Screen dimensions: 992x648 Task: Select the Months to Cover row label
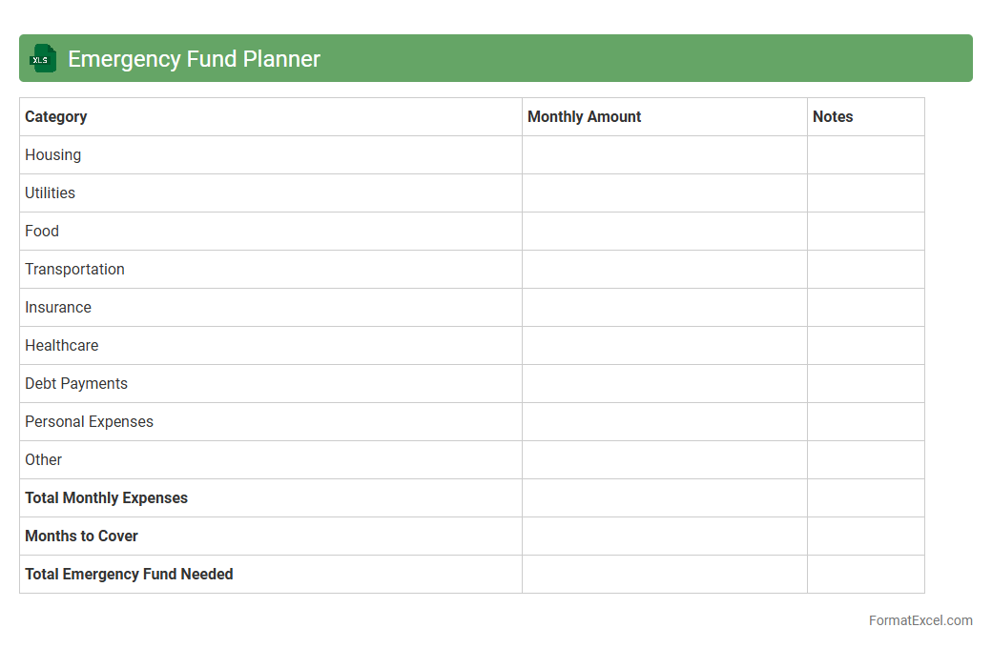pyautogui.click(x=82, y=537)
